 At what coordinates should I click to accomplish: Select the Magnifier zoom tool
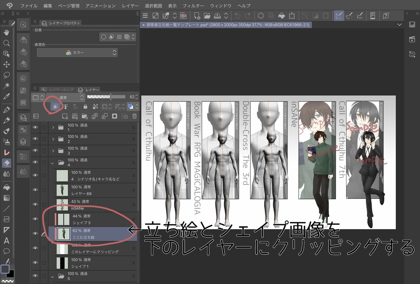6,43
